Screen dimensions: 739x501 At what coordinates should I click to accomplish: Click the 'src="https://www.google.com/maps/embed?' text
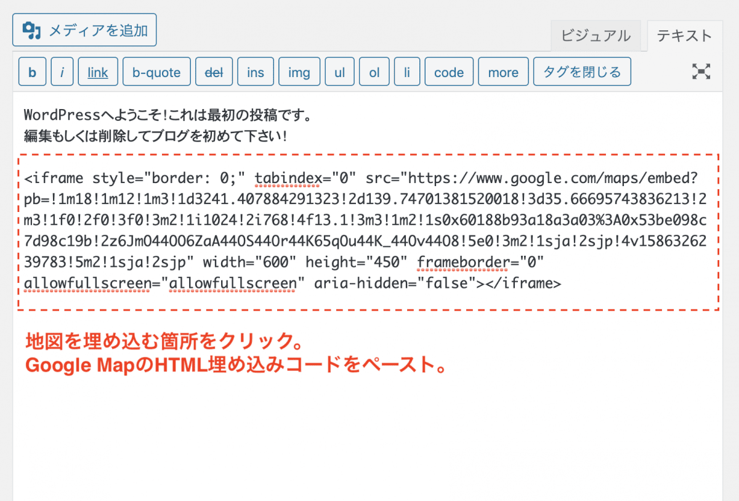tap(532, 179)
